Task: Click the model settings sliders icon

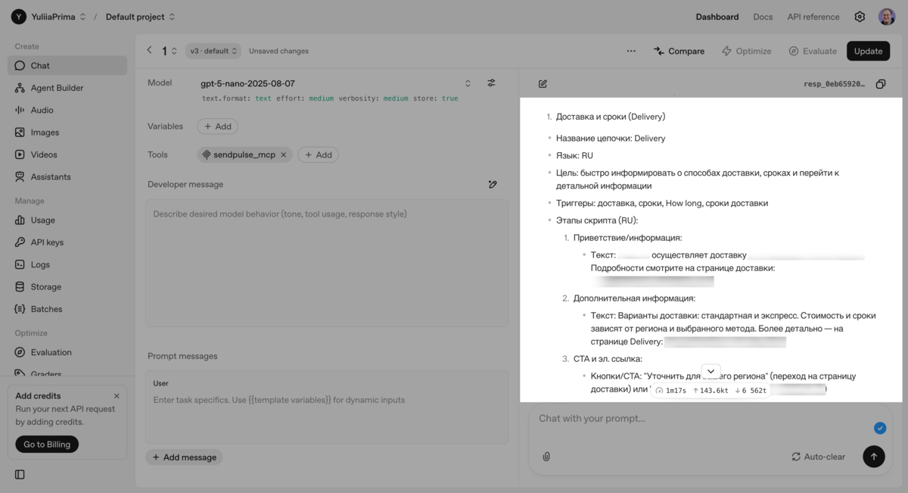Action: click(x=491, y=83)
